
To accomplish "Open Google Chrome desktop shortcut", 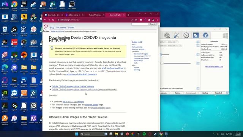I will [14, 6].
